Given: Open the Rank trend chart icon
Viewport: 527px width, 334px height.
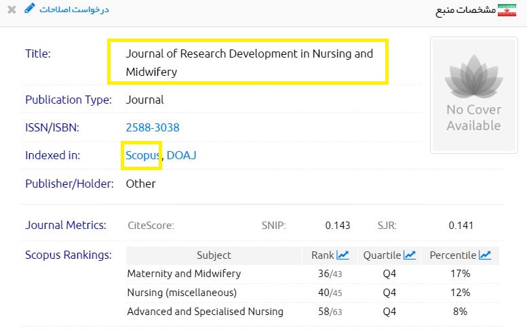Looking at the screenshot, I should (x=343, y=255).
